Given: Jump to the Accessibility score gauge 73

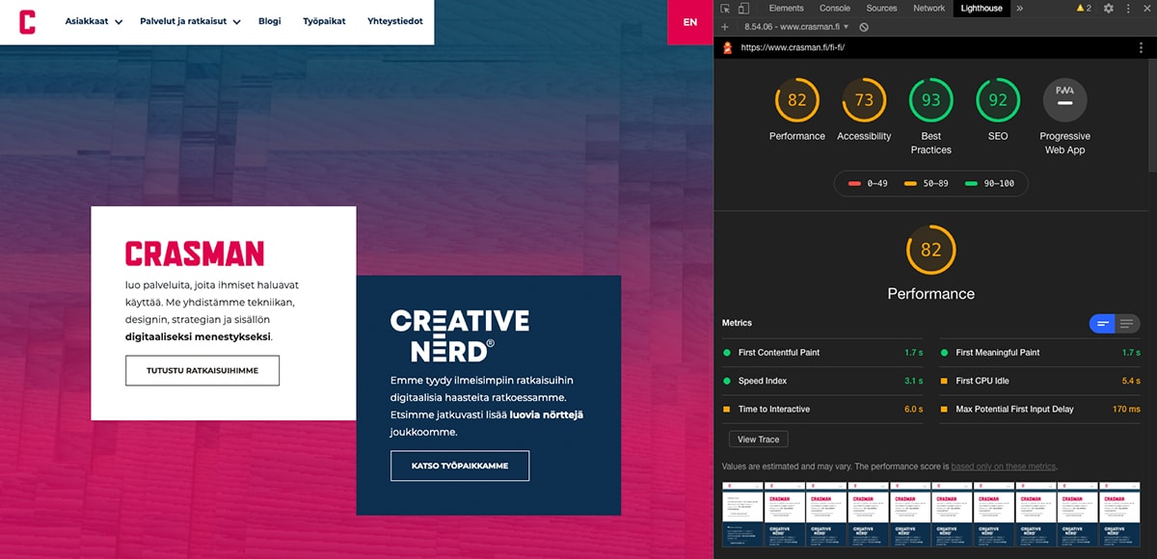Looking at the screenshot, I should pyautogui.click(x=864, y=100).
